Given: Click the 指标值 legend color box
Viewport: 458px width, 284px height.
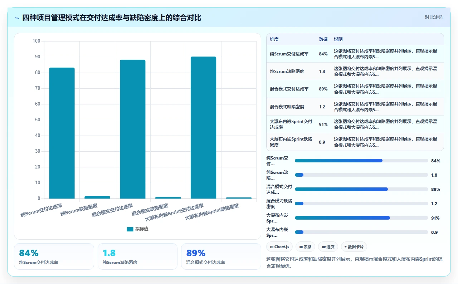Looking at the screenshot, I should [130, 229].
